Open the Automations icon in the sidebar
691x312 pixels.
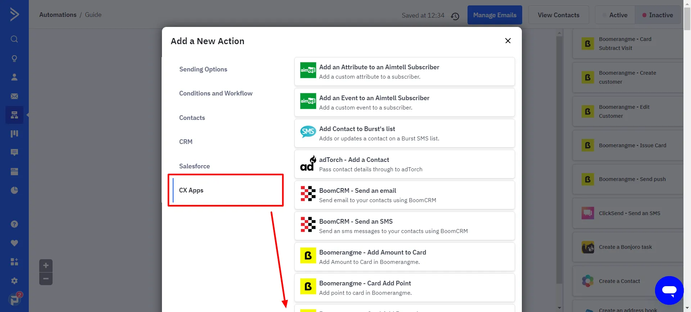pos(14,115)
